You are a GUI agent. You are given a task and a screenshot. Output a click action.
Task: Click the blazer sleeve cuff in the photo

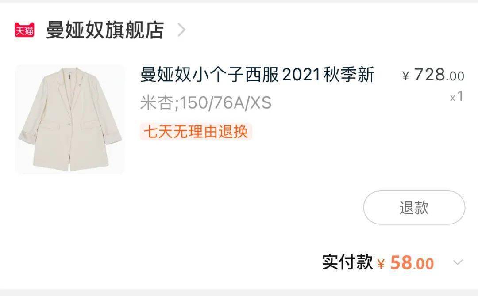click(27, 137)
